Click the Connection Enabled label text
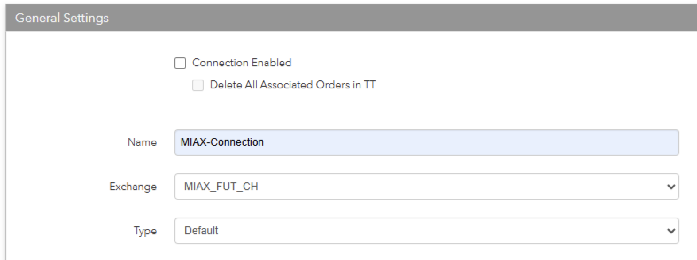697x260 pixels. point(242,63)
